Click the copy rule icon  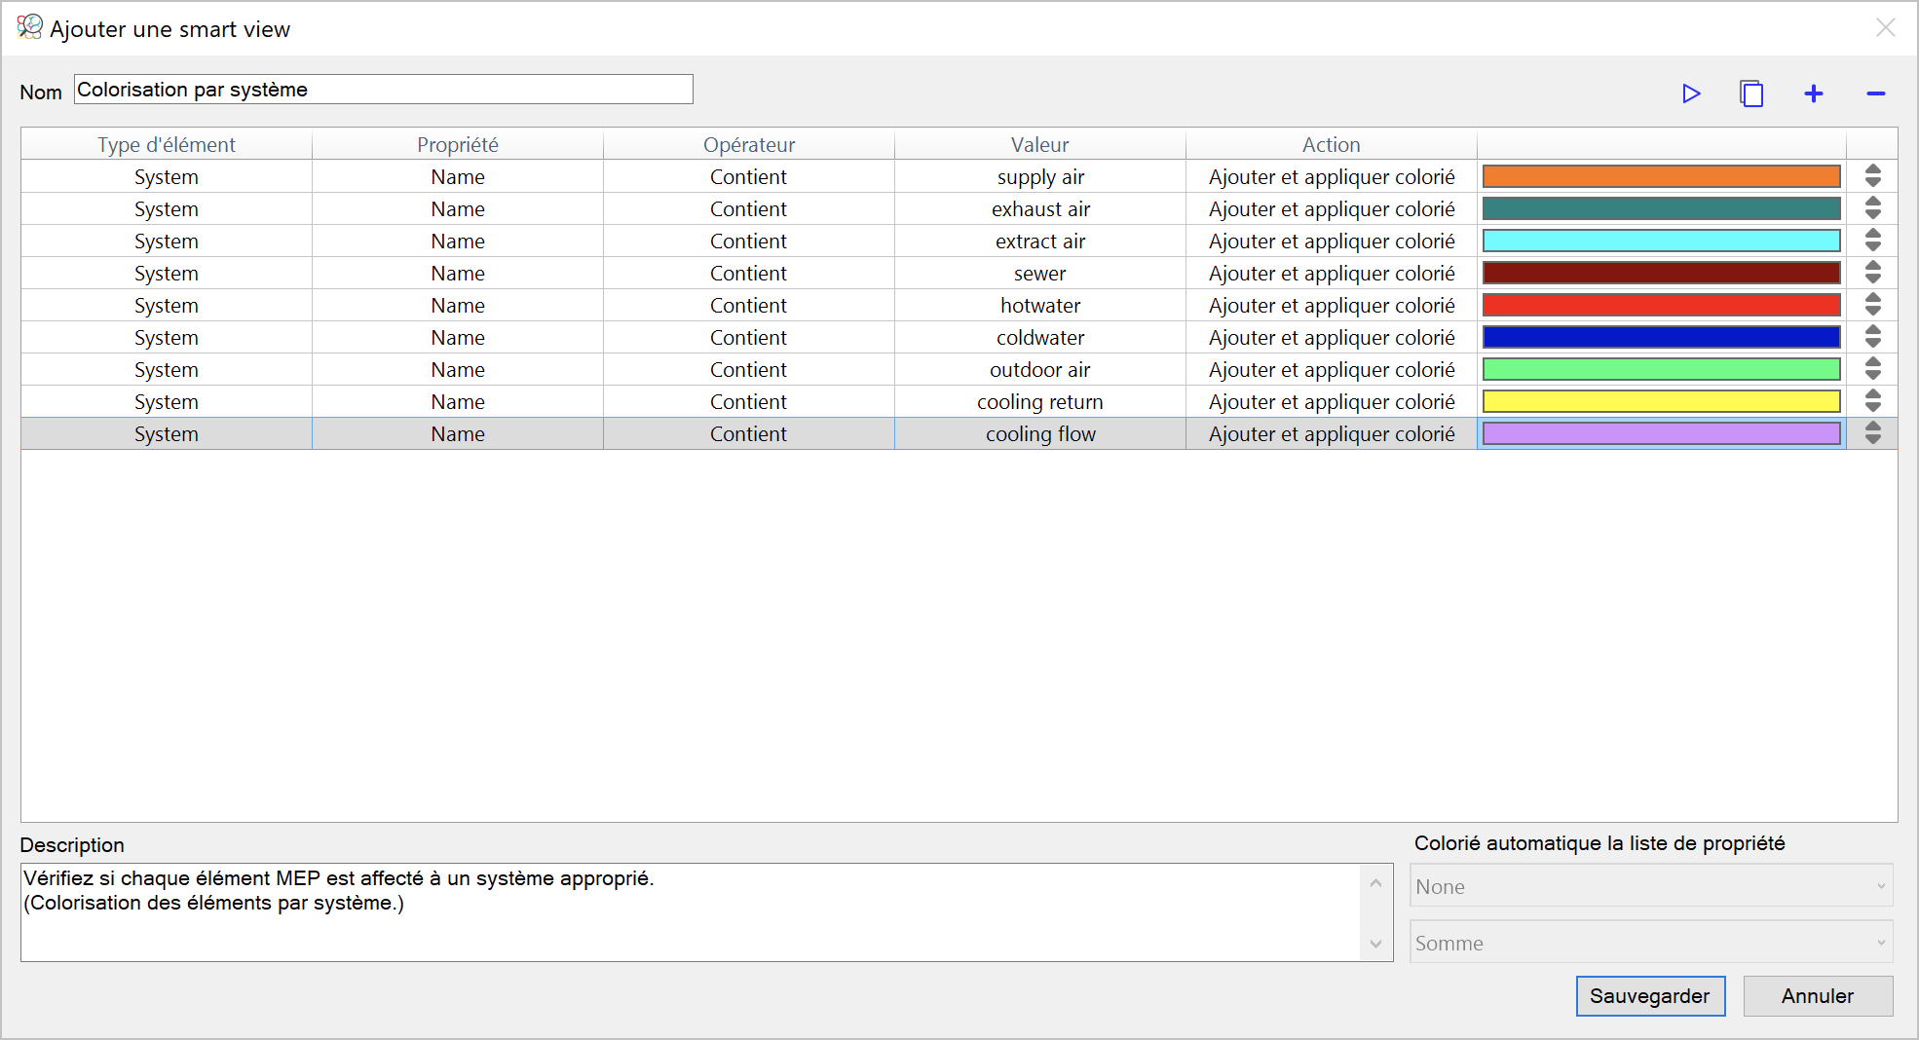(1751, 93)
